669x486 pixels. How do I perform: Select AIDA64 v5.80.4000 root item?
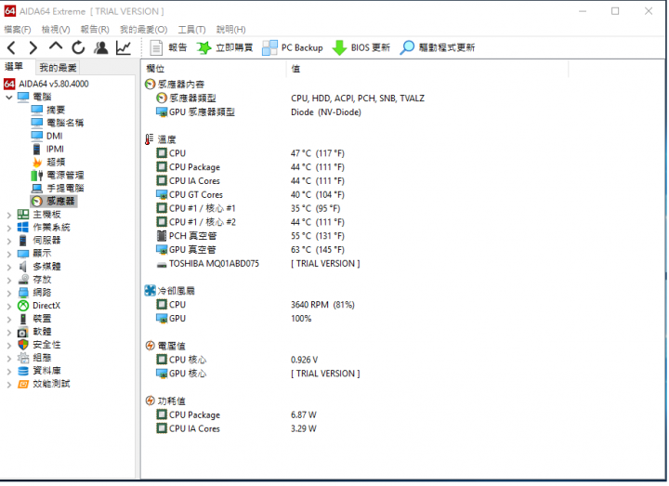[46, 84]
